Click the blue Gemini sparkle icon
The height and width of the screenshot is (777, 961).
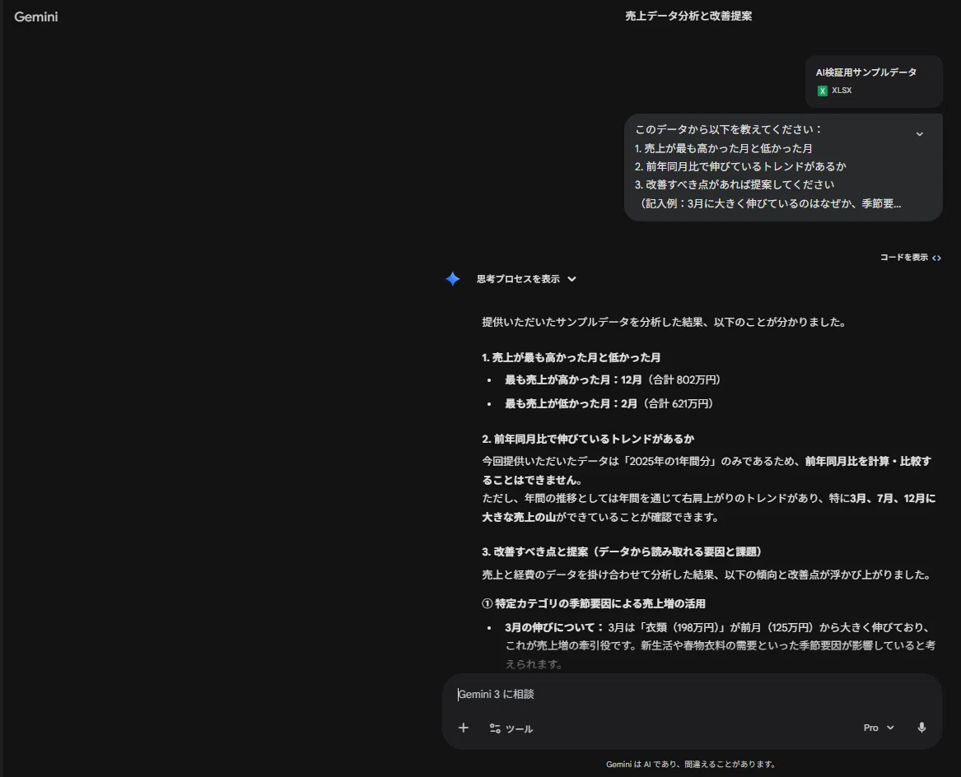[453, 279]
